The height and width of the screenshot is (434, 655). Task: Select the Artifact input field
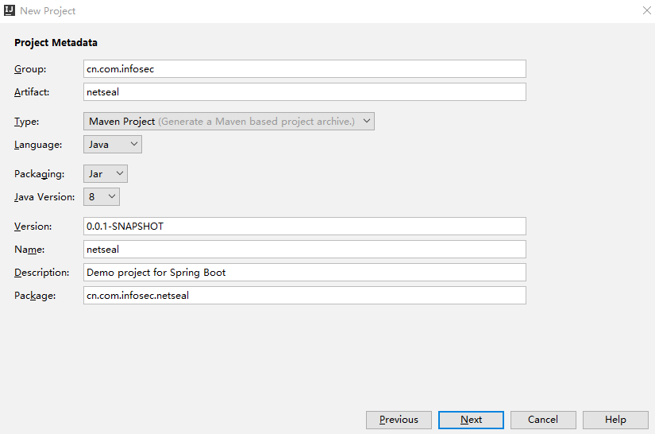tap(305, 91)
